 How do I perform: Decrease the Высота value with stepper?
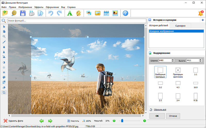(x=200, y=61)
